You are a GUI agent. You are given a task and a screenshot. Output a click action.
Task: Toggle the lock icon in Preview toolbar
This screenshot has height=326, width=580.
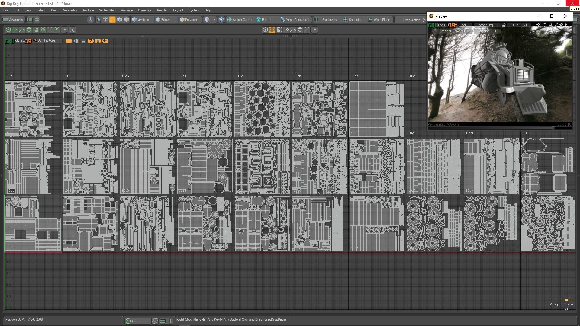504,25
